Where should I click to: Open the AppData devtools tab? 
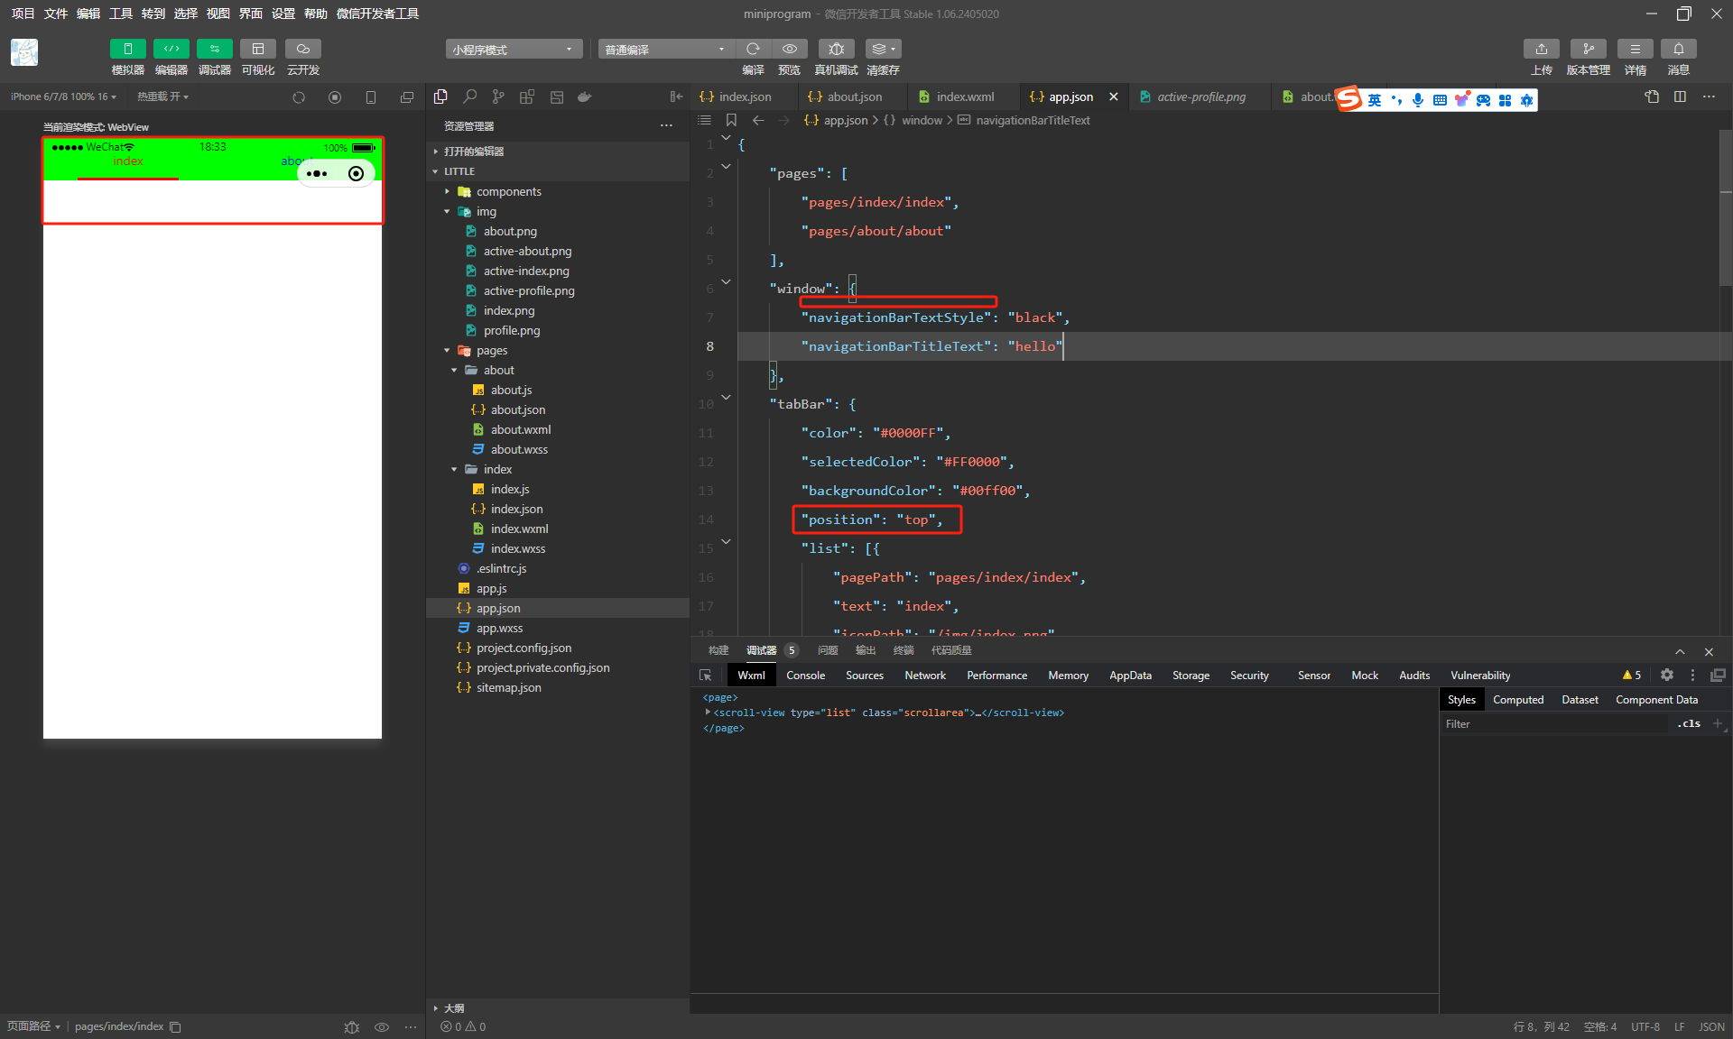[x=1130, y=675]
